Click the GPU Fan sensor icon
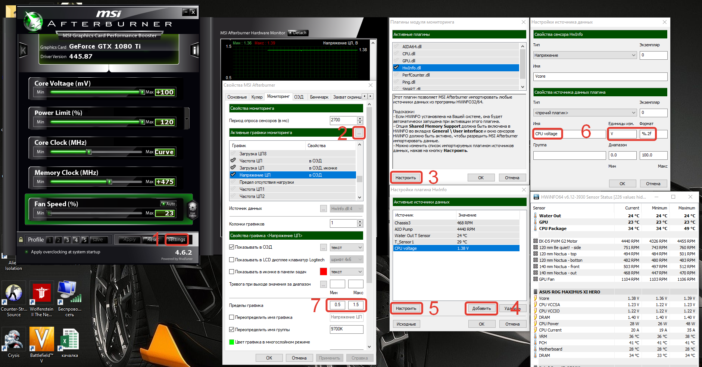Image resolution: width=702 pixels, height=367 pixels. [x=536, y=279]
